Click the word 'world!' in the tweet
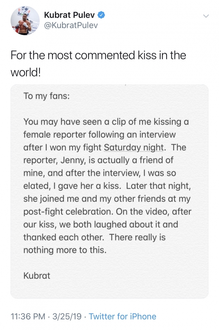The height and width of the screenshot is (330, 219). tap(26, 73)
